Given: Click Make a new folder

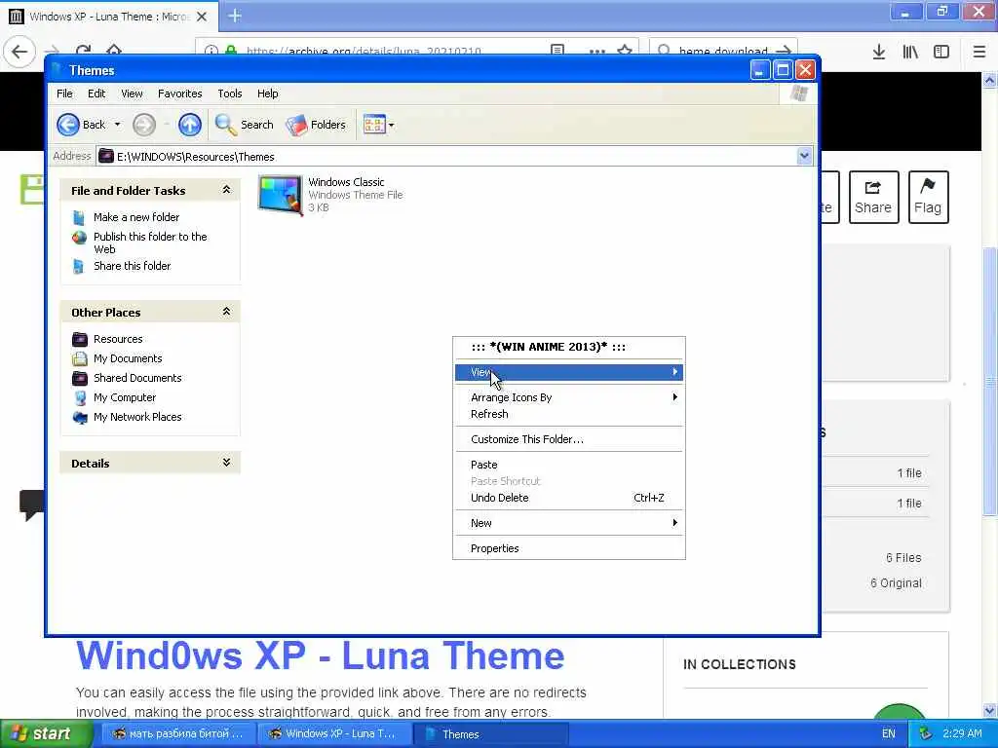Looking at the screenshot, I should click(x=136, y=217).
